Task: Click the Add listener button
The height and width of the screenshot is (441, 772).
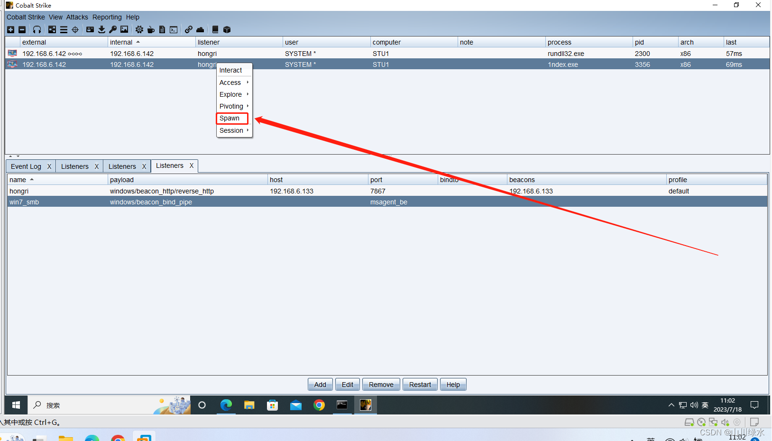Action: 320,385
